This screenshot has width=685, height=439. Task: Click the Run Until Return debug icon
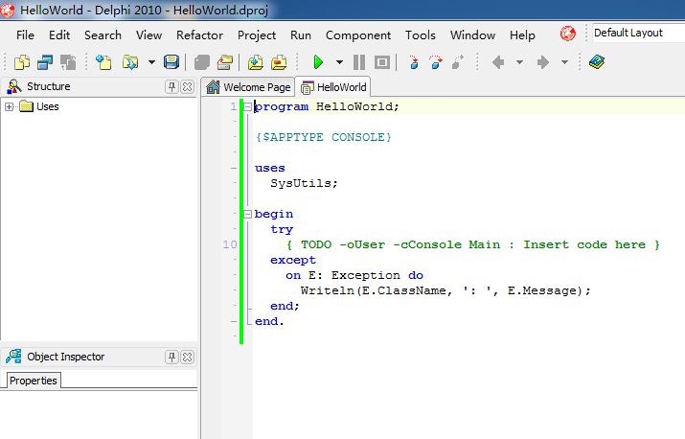[x=457, y=62]
